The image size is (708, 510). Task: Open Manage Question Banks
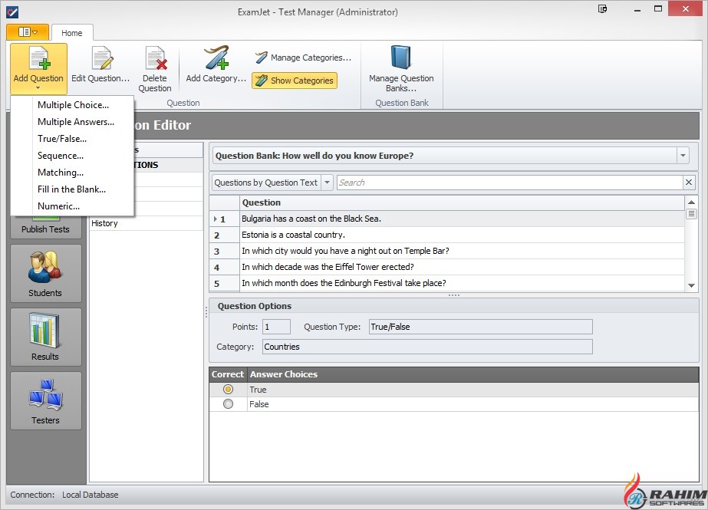[x=401, y=68]
